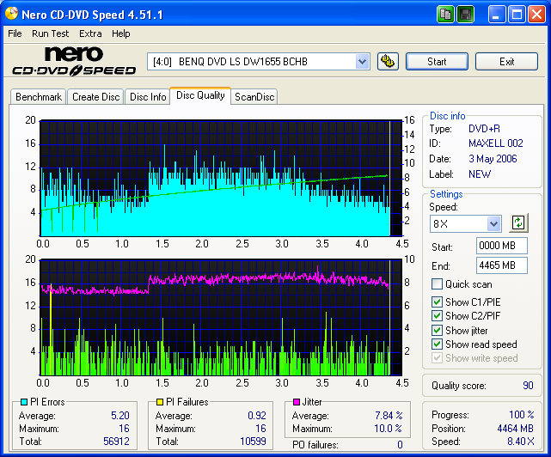Click the Nero app icon in title bar
Image resolution: width=551 pixels, height=457 pixels.
click(11, 15)
